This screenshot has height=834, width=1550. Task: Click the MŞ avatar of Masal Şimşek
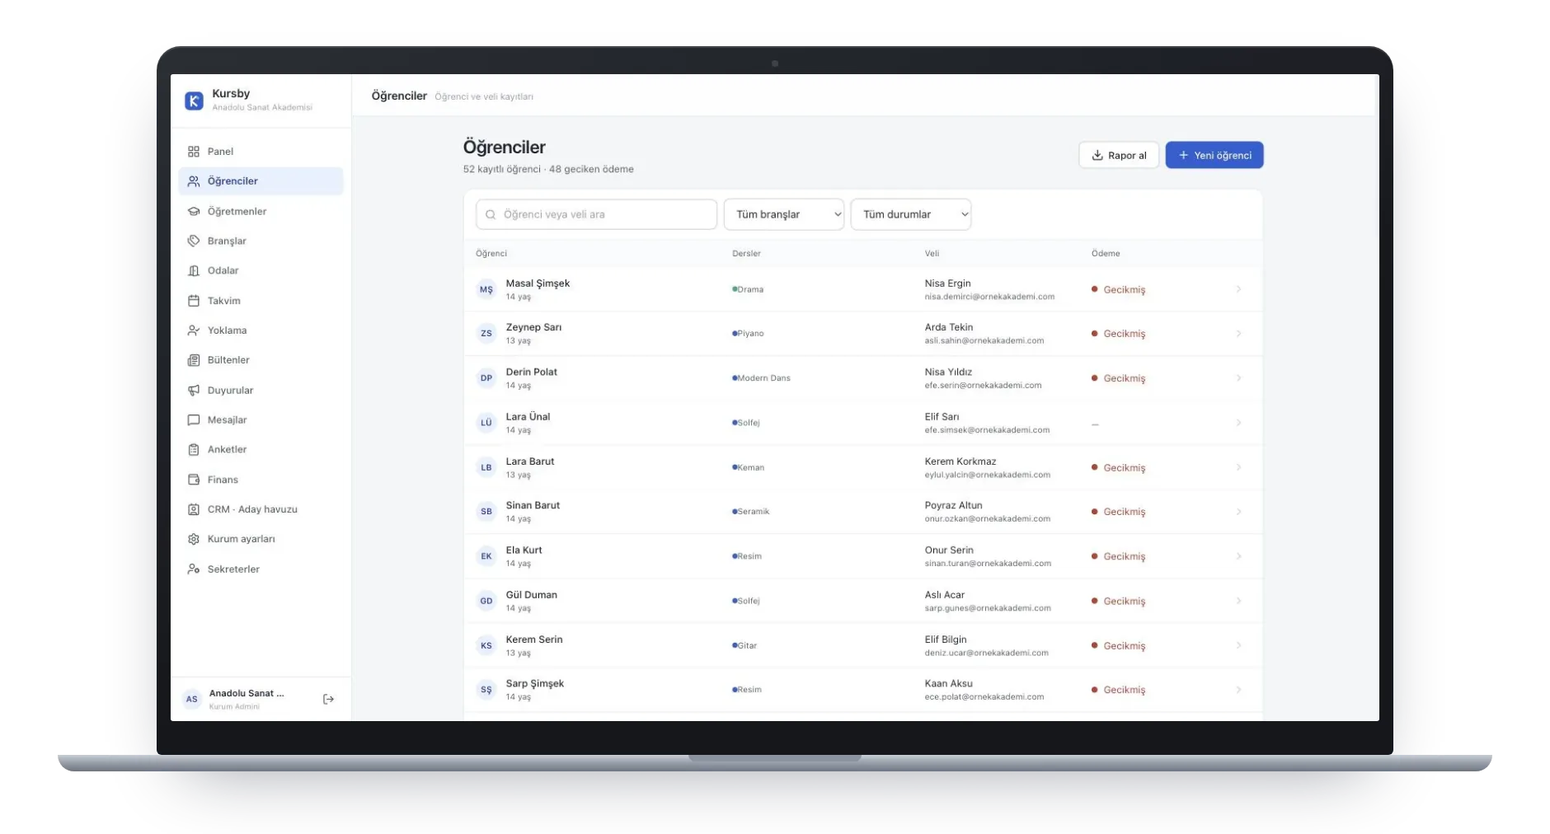pyautogui.click(x=486, y=289)
